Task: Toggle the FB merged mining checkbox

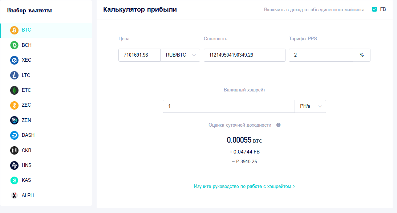Action: [375, 9]
